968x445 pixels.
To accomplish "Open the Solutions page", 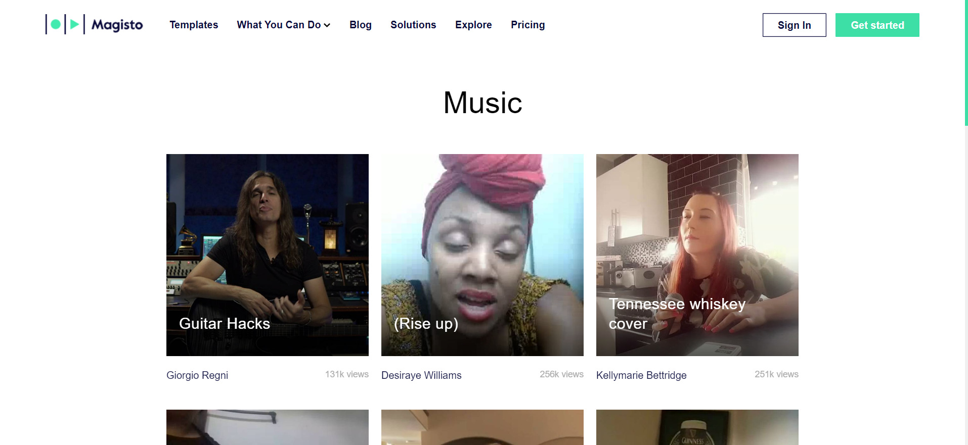I will [413, 25].
